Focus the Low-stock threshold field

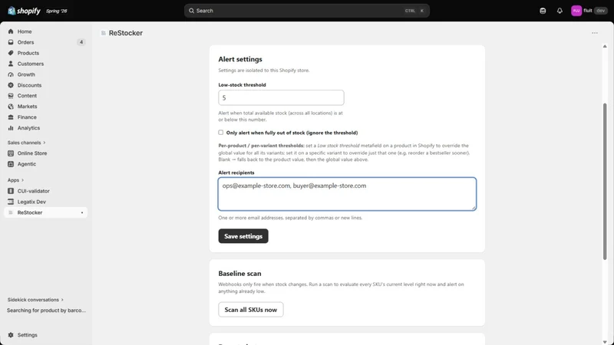(281, 97)
